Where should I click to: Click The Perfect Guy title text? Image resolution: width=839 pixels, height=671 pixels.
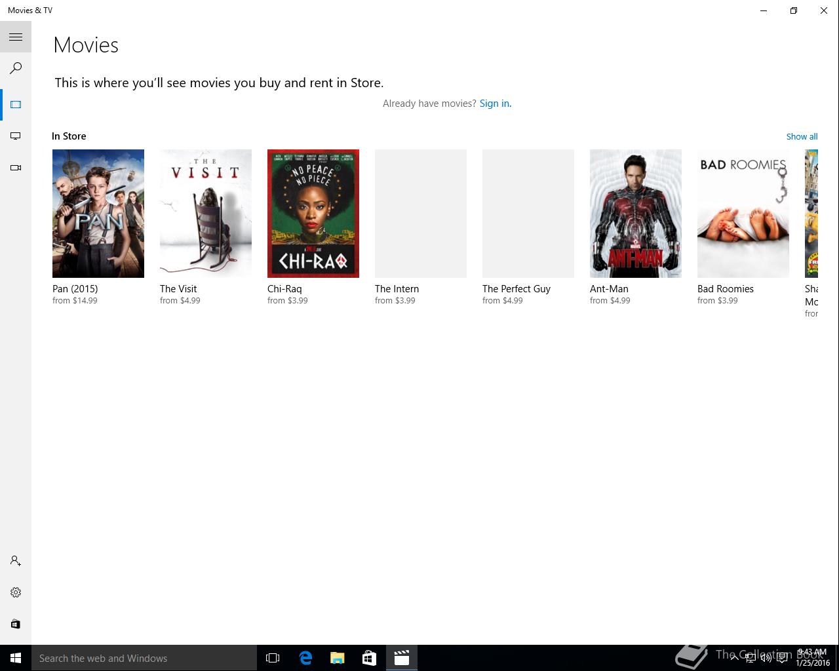(x=517, y=289)
